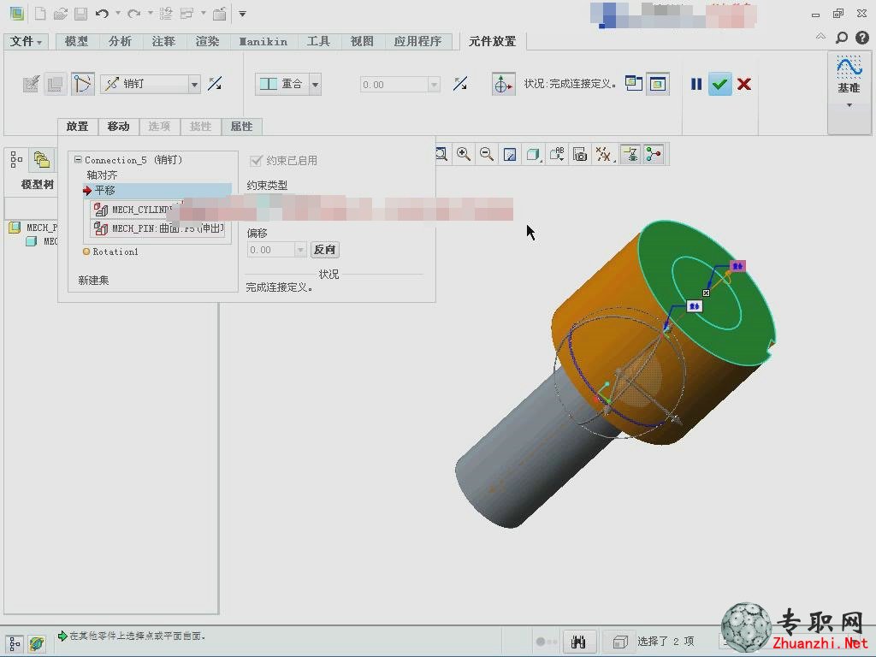Expand the 偏移 value dropdown in the panel

(x=300, y=250)
